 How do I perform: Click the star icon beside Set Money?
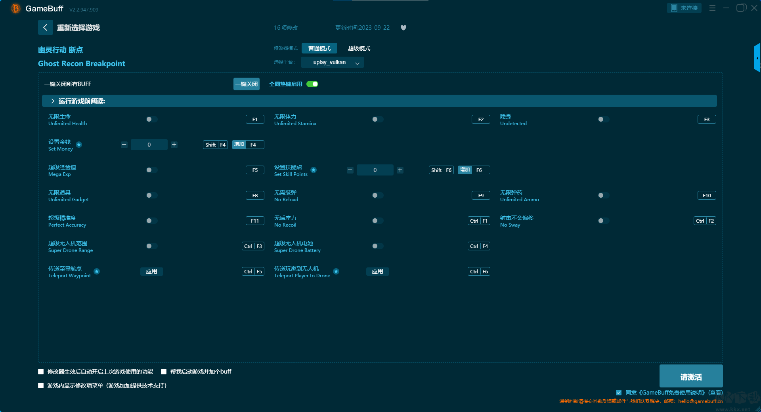point(79,145)
